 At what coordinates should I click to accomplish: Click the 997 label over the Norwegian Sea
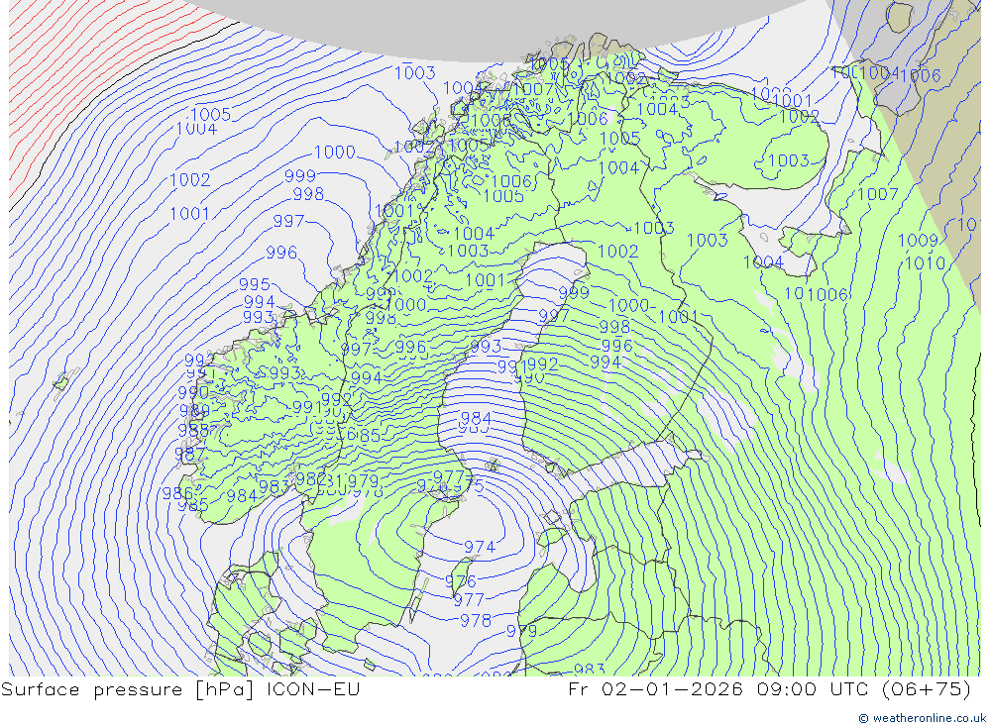point(288,221)
